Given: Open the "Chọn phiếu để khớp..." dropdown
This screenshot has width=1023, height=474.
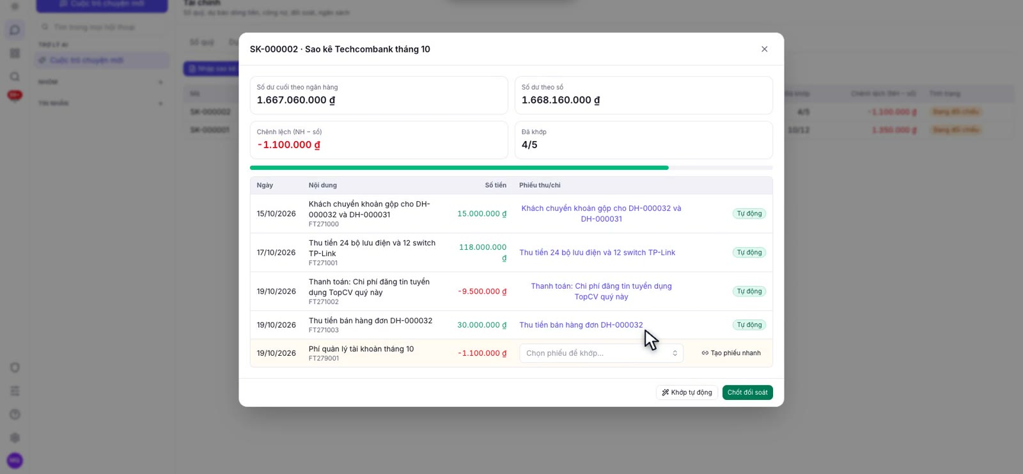Looking at the screenshot, I should click(x=601, y=353).
